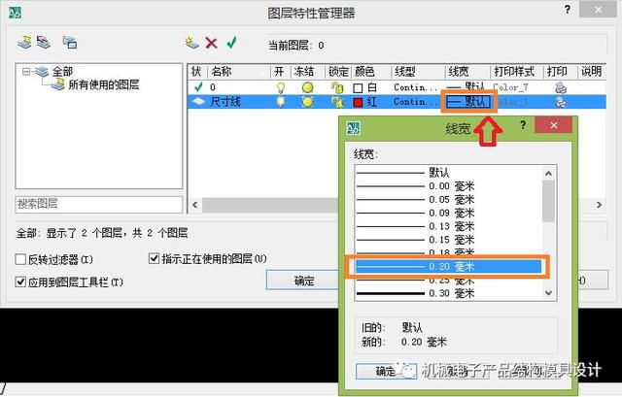
Task: Open the new group filter icon
Action: 44,42
